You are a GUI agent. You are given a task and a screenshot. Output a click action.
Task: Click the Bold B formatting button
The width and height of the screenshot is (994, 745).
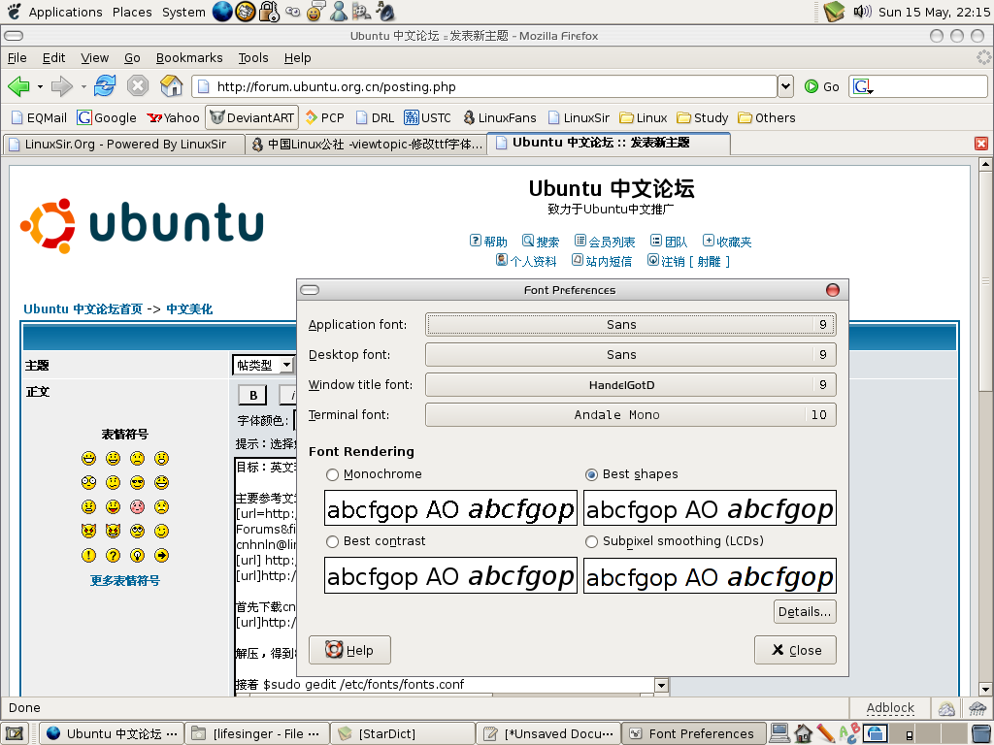coord(253,395)
